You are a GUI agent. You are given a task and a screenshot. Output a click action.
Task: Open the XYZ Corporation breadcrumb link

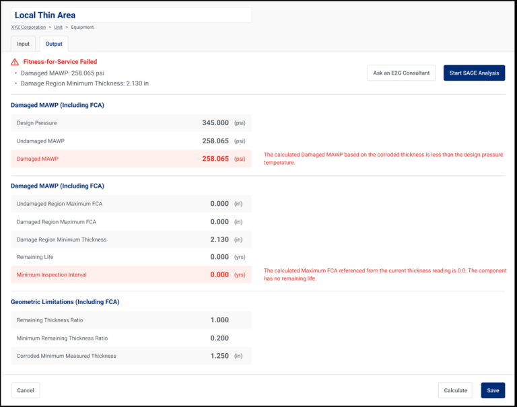pos(28,28)
